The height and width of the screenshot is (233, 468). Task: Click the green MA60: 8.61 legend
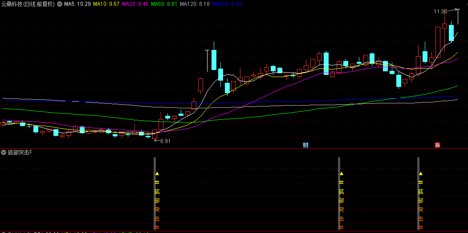pyautogui.click(x=164, y=4)
